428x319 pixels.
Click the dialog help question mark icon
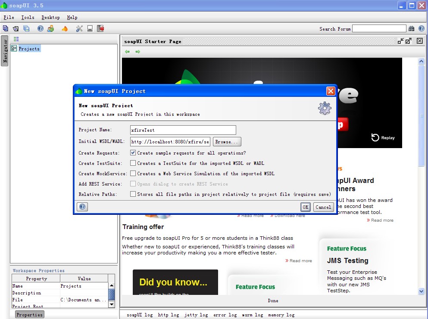point(82,207)
